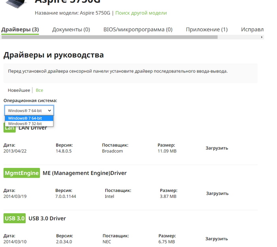Viewport: 277px width, 247px height.
Task: Click LAN driver version 14.8.0.5
Action: pyautogui.click(x=64, y=151)
